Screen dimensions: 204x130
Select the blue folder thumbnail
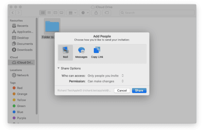point(52,26)
